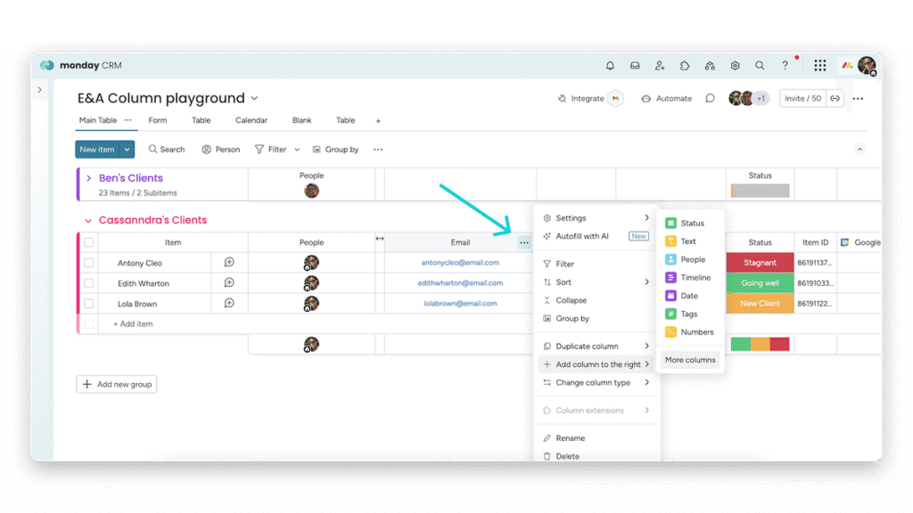Check the Edith Wharton row checkbox
Viewport: 913px width, 513px height.
pyautogui.click(x=88, y=283)
